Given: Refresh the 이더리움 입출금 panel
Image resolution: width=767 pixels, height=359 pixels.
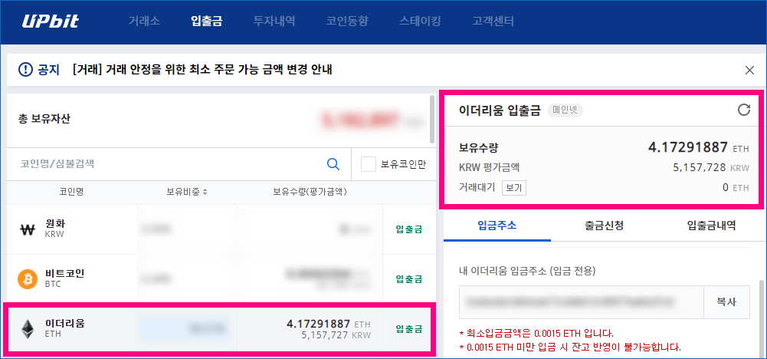Looking at the screenshot, I should pyautogui.click(x=743, y=110).
